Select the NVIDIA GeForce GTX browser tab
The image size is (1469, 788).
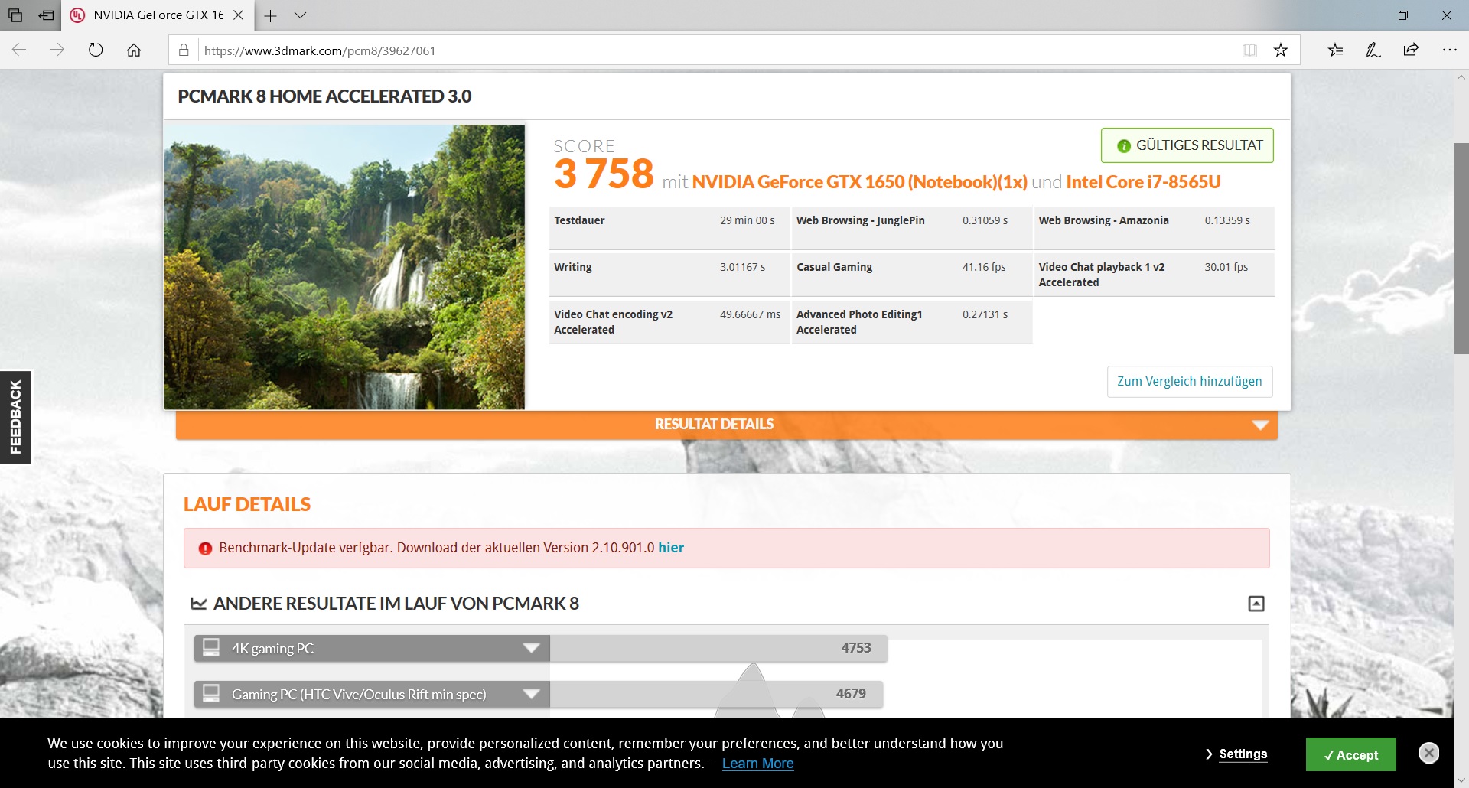(158, 15)
